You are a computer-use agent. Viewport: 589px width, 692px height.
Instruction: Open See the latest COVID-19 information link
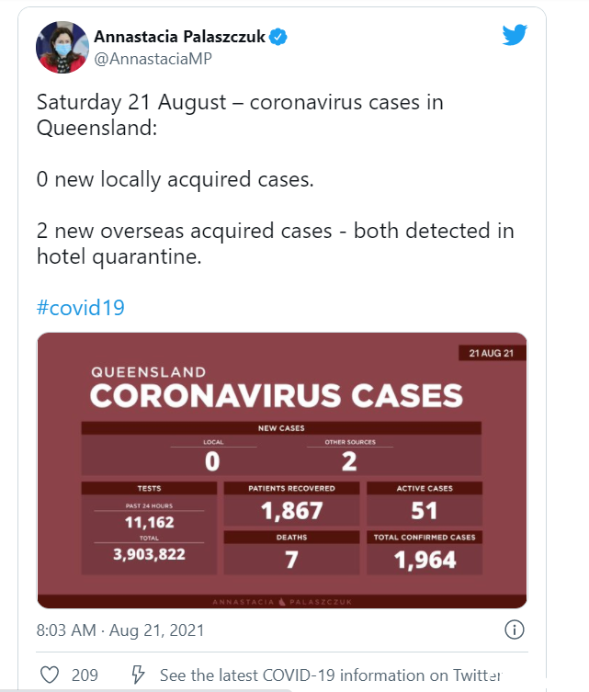(331, 675)
